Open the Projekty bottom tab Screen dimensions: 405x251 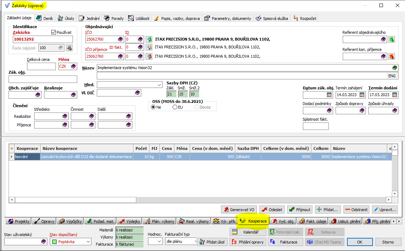click(19, 221)
